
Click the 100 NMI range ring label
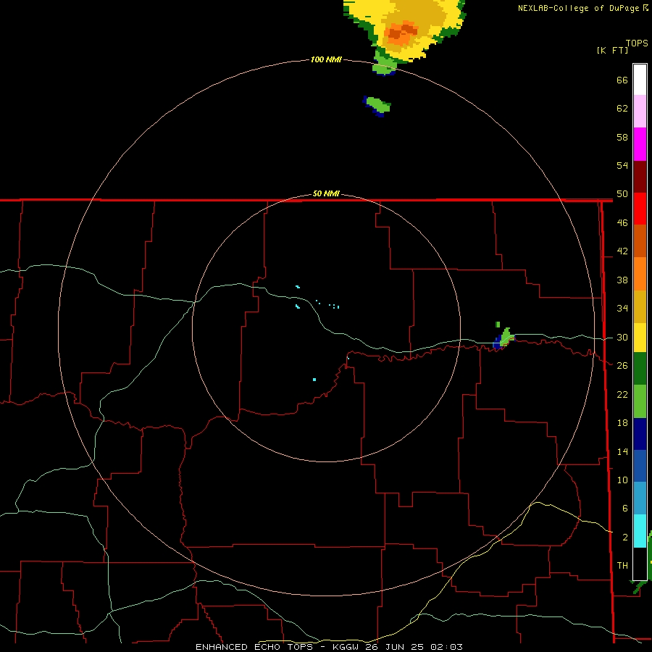coord(326,59)
